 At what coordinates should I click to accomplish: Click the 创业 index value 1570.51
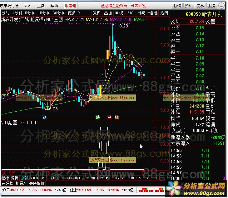pos(84,190)
